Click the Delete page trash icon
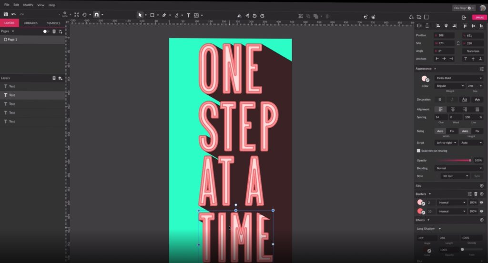 (54, 31)
